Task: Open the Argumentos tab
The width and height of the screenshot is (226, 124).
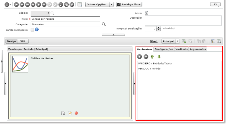Action: [x=198, y=49]
